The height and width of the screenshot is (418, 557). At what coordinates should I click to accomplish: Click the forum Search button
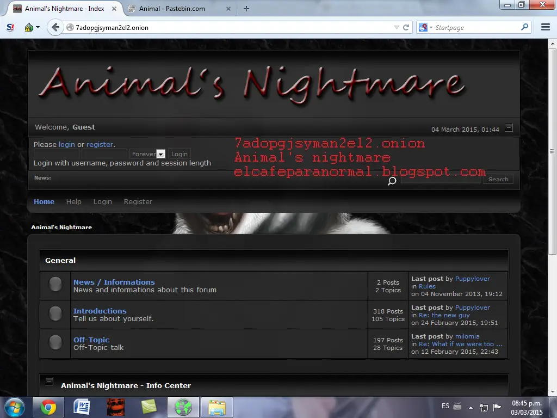click(x=498, y=179)
